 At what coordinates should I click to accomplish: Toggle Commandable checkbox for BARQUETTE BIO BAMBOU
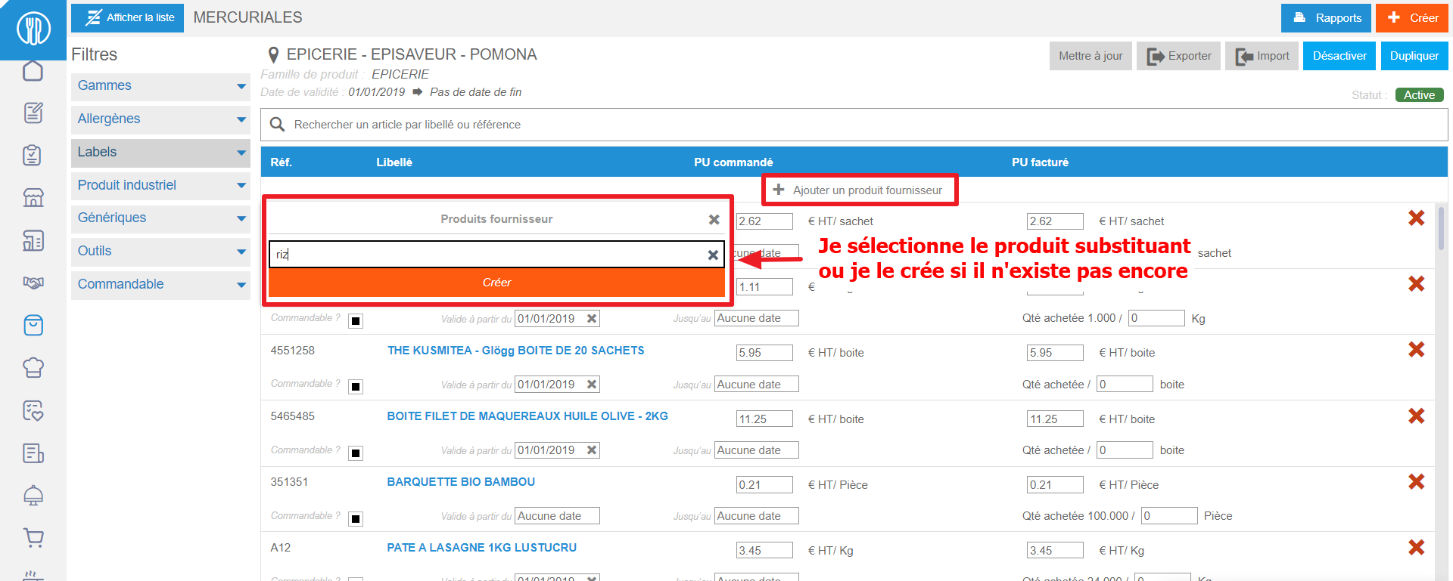point(356,518)
